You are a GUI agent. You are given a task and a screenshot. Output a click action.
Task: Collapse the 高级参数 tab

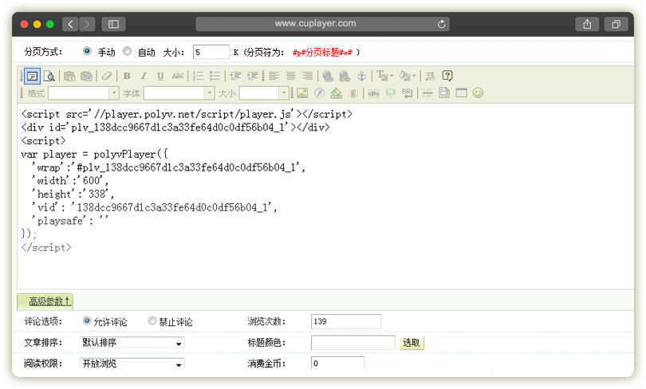49,301
